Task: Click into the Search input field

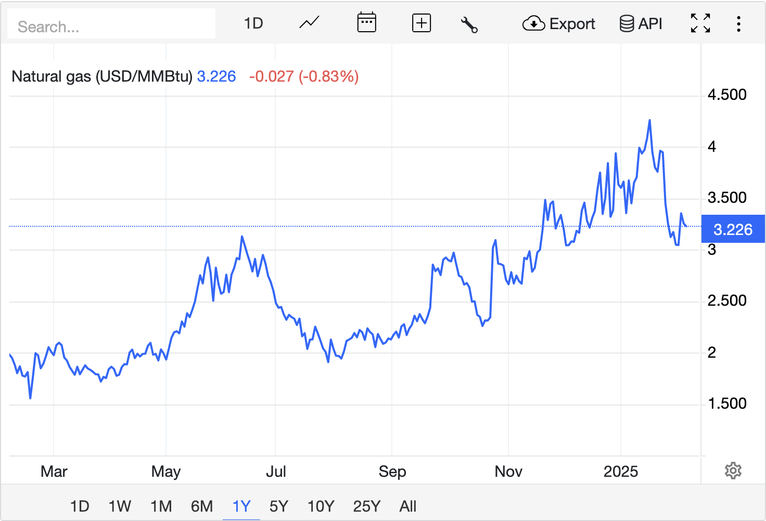Action: pos(111,26)
